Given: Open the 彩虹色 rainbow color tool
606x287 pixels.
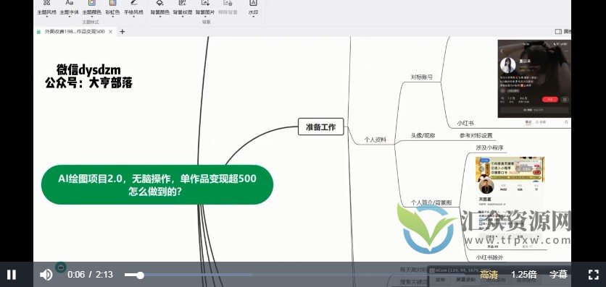Looking at the screenshot, I should [x=112, y=7].
